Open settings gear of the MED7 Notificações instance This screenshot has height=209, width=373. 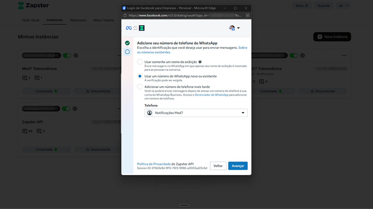302,55
